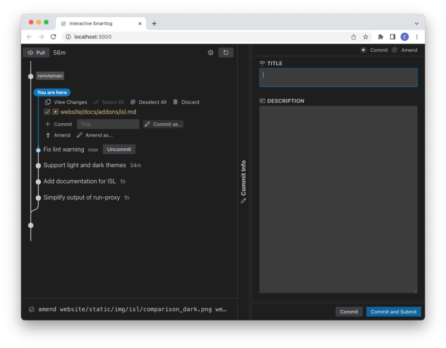Viewport: 446px width, 348px height.
Task: Select the Amend radio button
Action: tap(395, 50)
